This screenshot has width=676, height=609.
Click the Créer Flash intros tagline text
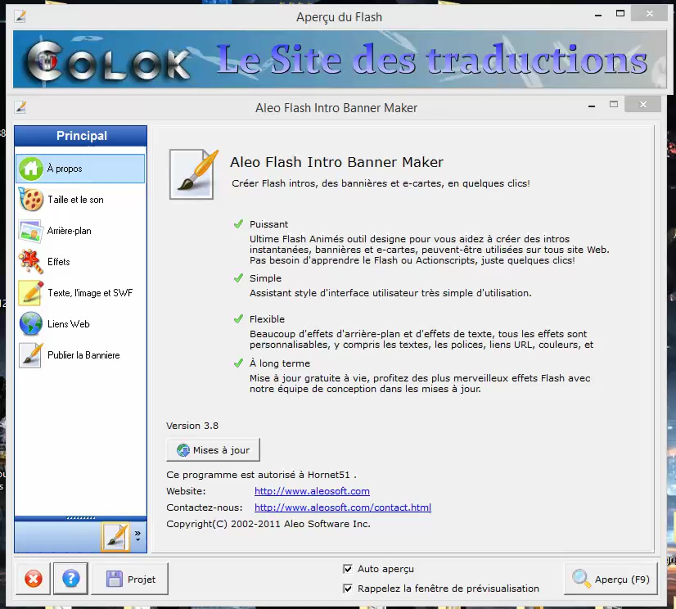click(x=381, y=183)
